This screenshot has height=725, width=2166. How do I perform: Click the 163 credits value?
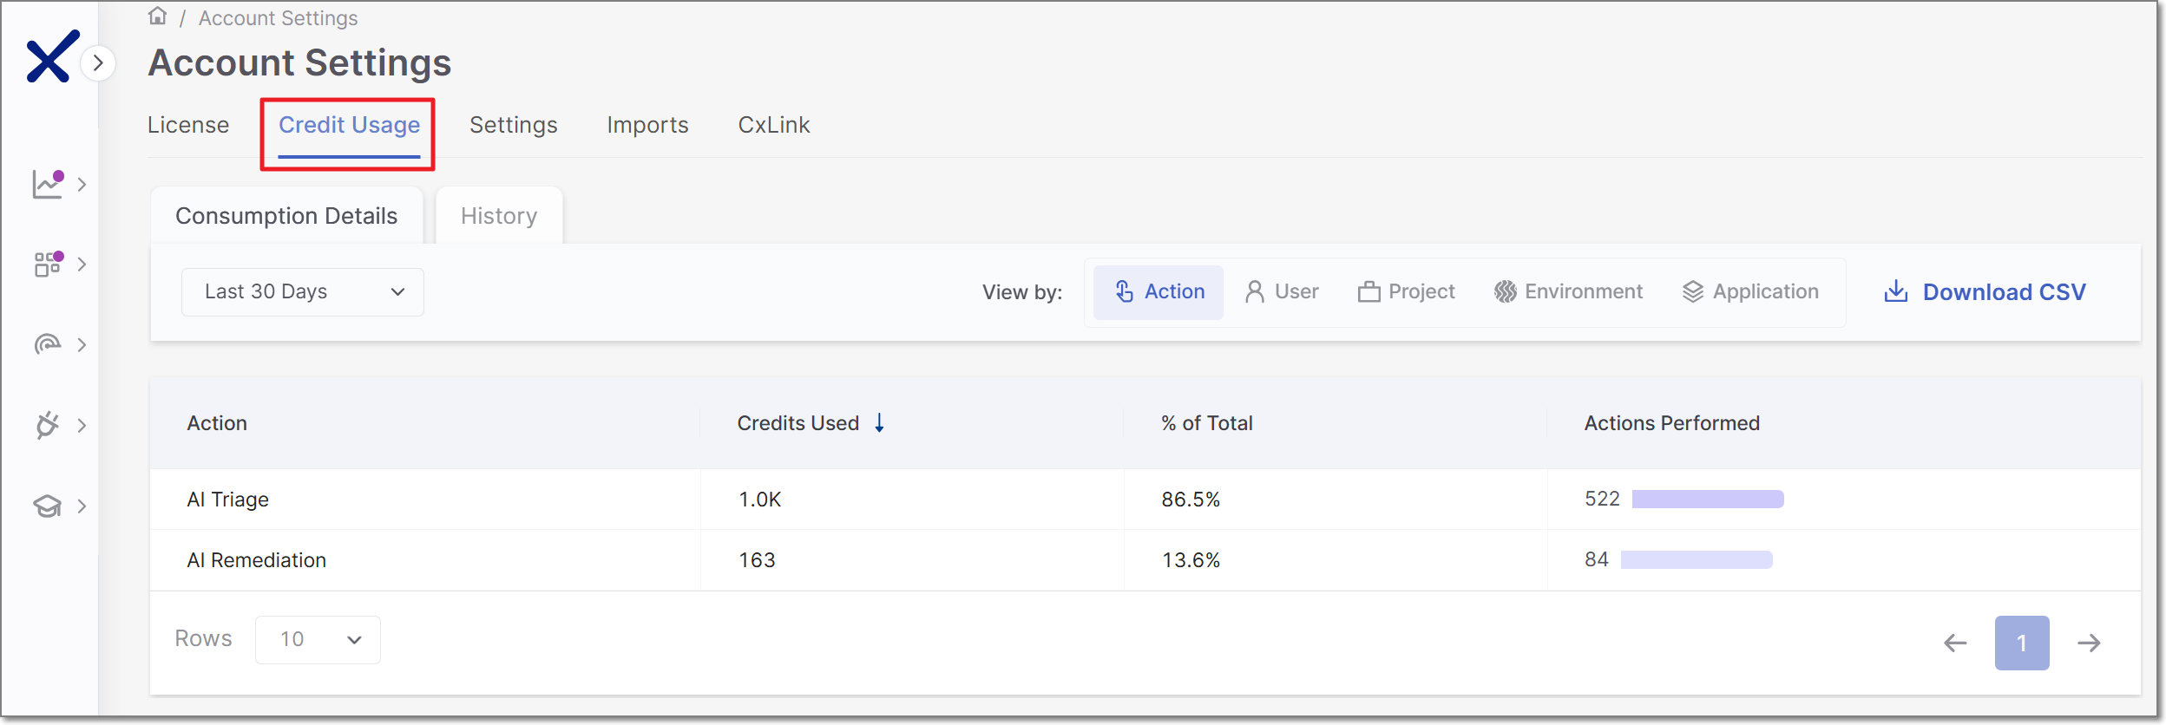pos(757,560)
